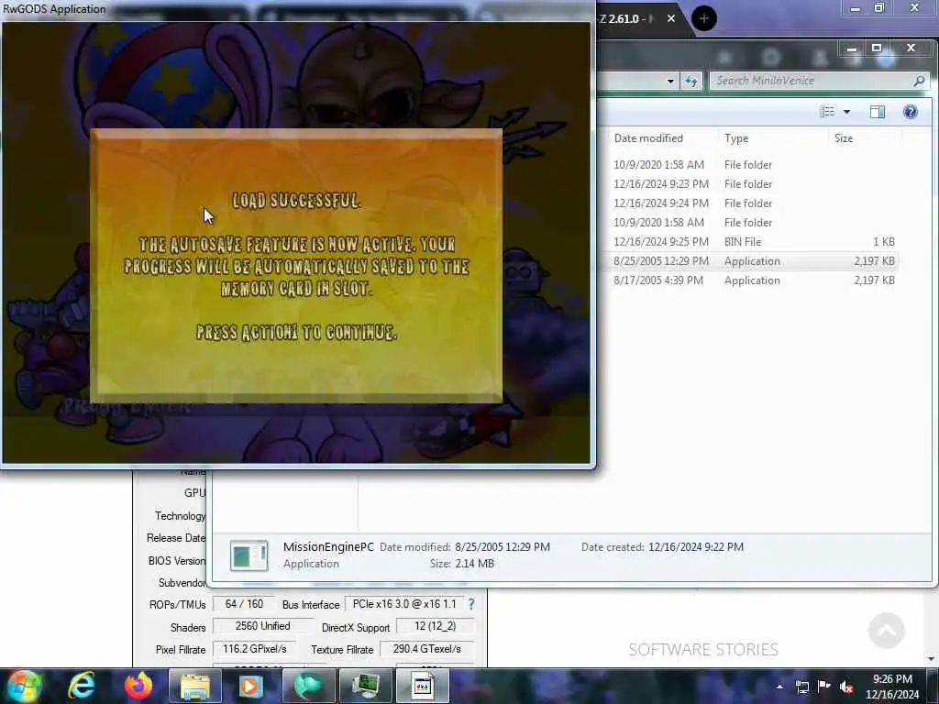This screenshot has width=939, height=704.
Task: Click the muted volume tray icon
Action: coord(846,687)
